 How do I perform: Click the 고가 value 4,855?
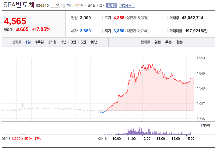click(119, 18)
